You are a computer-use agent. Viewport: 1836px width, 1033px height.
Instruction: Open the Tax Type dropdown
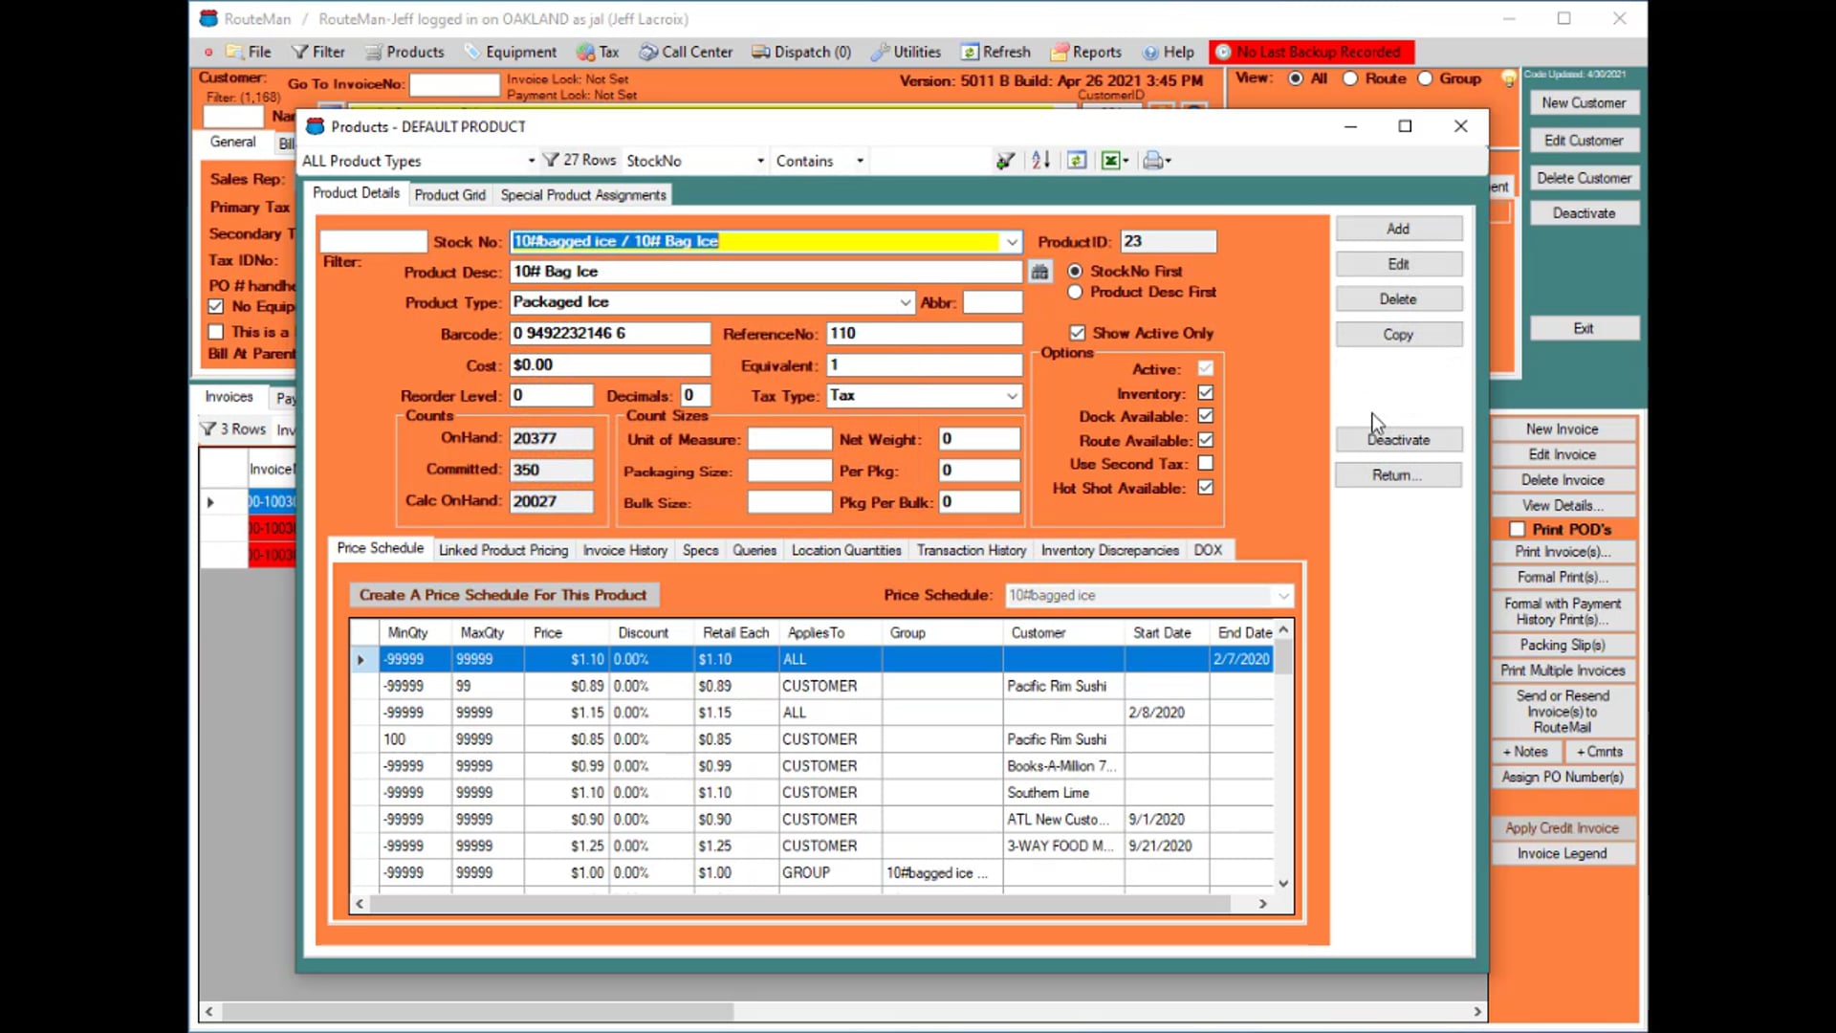pos(1012,396)
